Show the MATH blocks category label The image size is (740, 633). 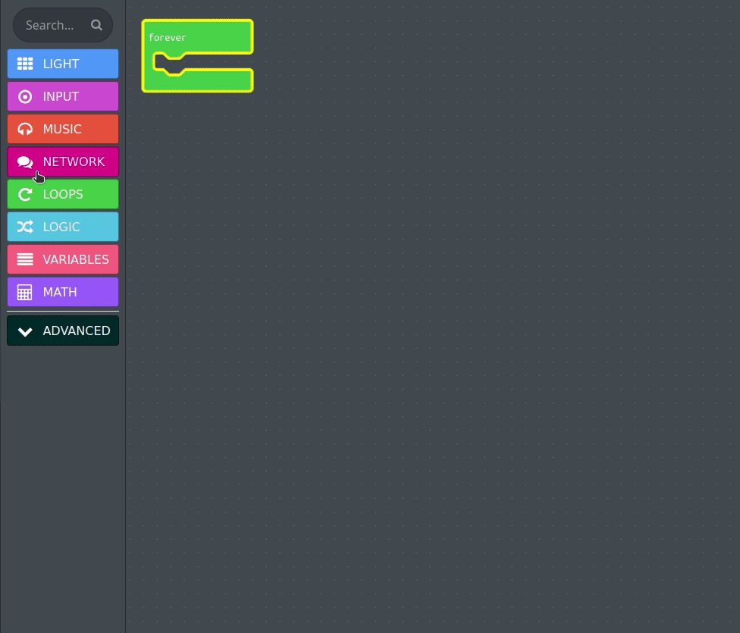coord(60,293)
